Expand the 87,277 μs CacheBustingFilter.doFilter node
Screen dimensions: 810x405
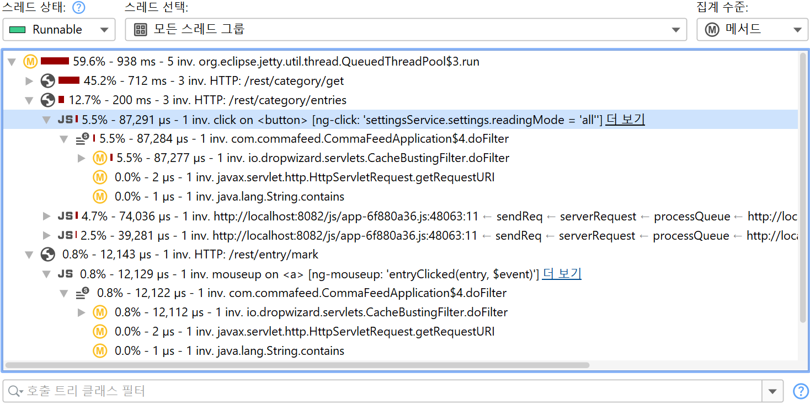(x=82, y=158)
